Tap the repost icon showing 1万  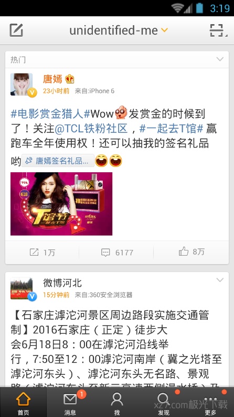[42, 252]
